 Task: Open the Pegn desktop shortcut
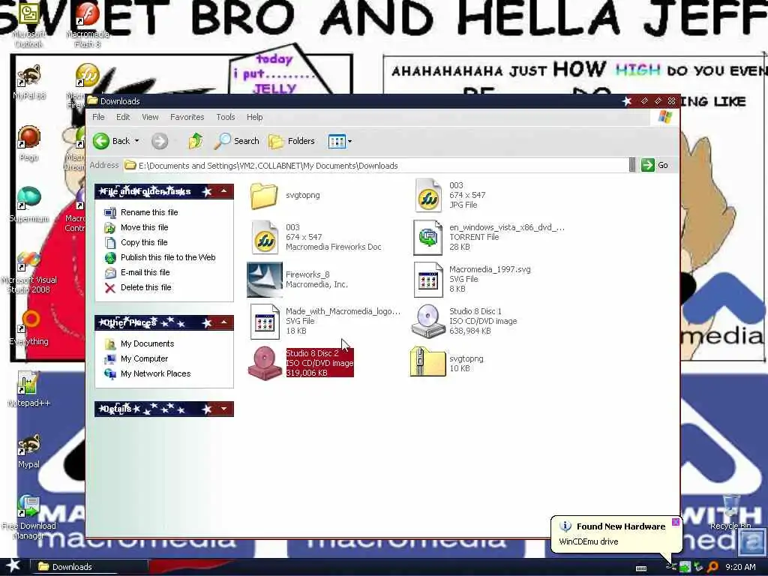28,143
